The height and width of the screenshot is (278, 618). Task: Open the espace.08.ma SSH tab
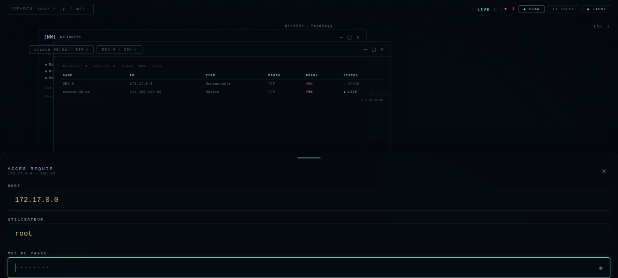(x=61, y=50)
